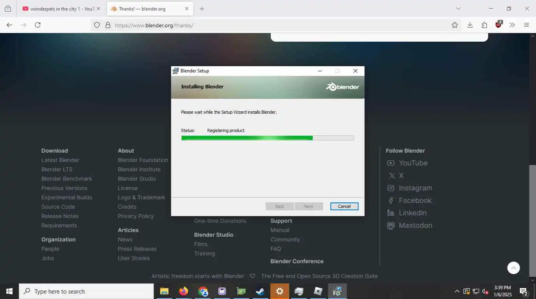Open the Press Releases link
Image resolution: width=536 pixels, height=299 pixels.
tap(137, 249)
